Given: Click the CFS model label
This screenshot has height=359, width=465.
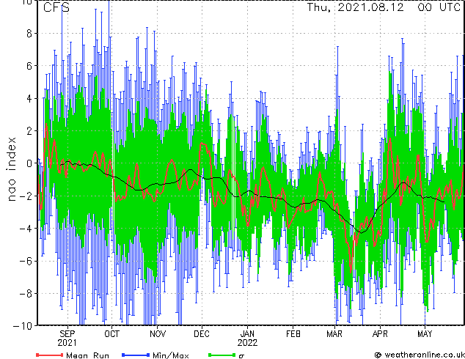Looking at the screenshot, I should [56, 7].
